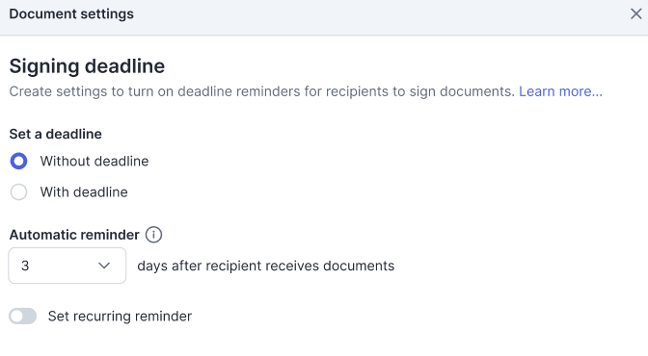Click the "Without deadline" label text
Screen dimensions: 648x356
click(x=94, y=162)
